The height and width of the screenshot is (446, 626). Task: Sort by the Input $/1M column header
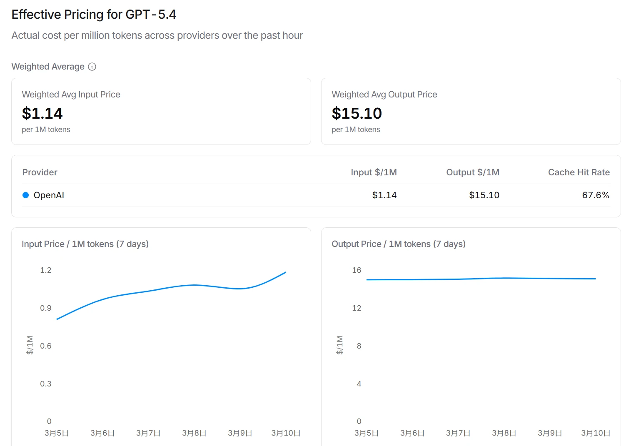(x=374, y=172)
